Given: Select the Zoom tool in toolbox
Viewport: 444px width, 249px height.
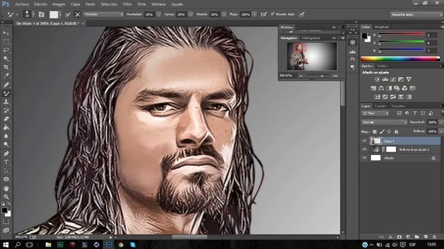Looking at the screenshot, I should 6,196.
